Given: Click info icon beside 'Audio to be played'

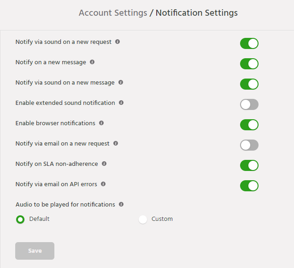Looking at the screenshot, I should point(121,204).
